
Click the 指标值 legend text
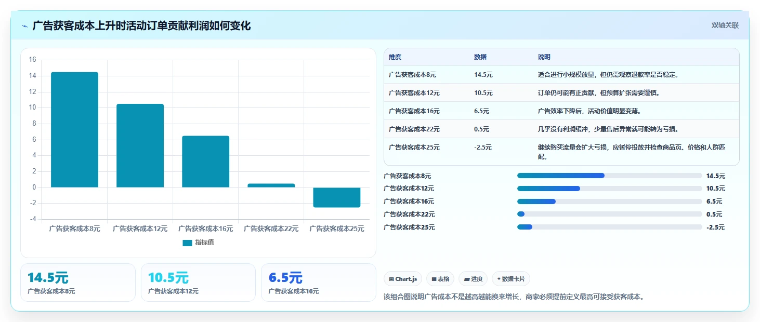(204, 243)
